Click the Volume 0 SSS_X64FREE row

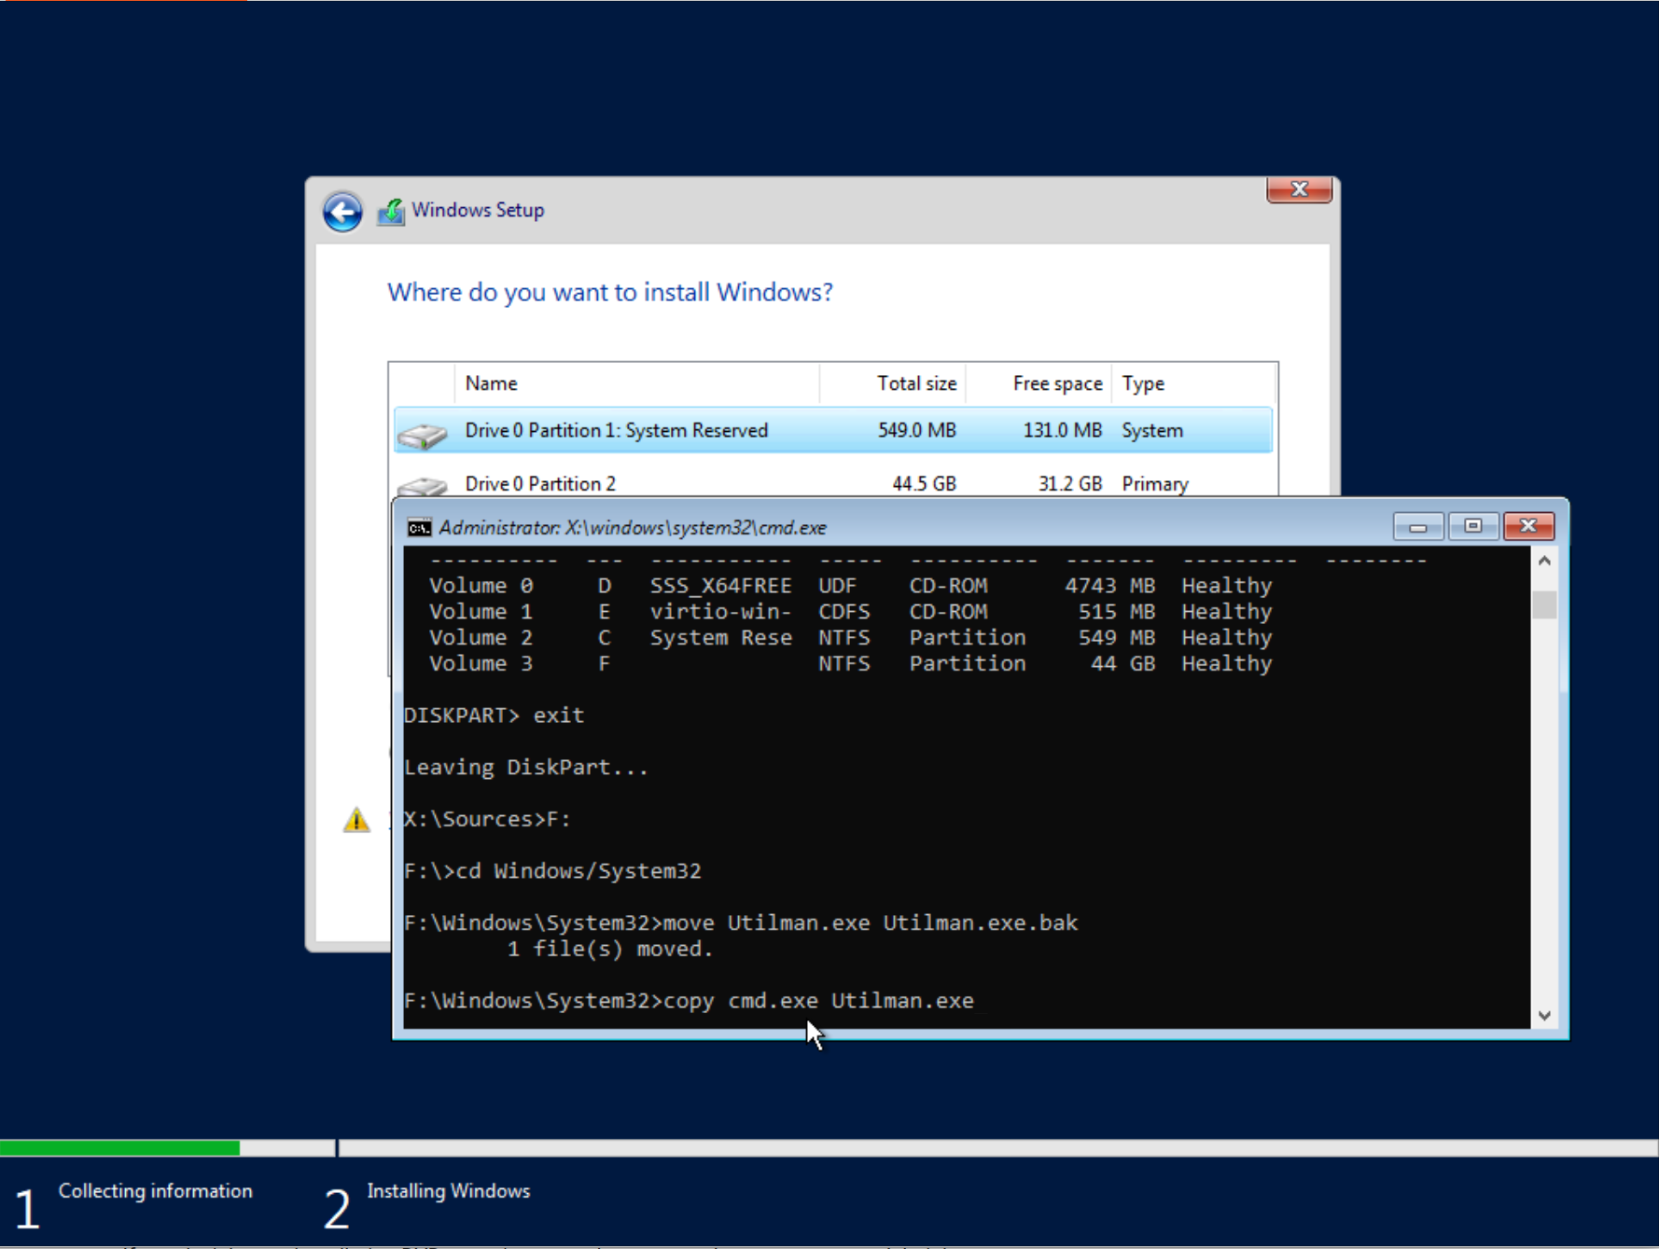(850, 586)
